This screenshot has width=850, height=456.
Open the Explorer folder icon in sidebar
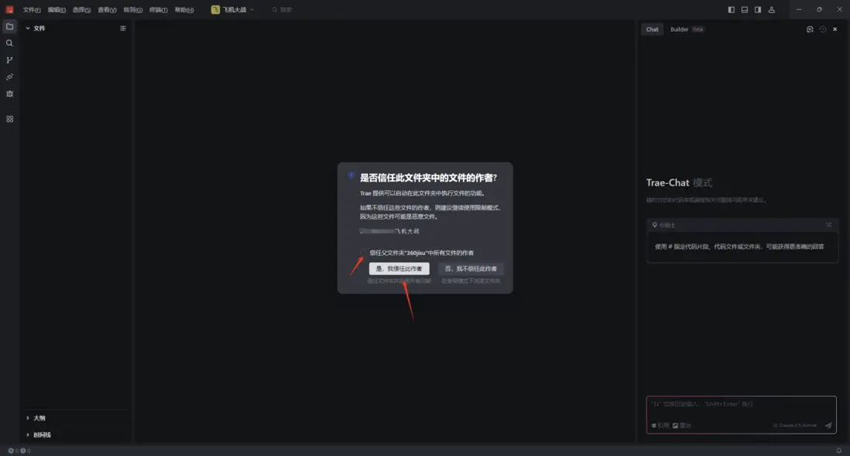(10, 26)
